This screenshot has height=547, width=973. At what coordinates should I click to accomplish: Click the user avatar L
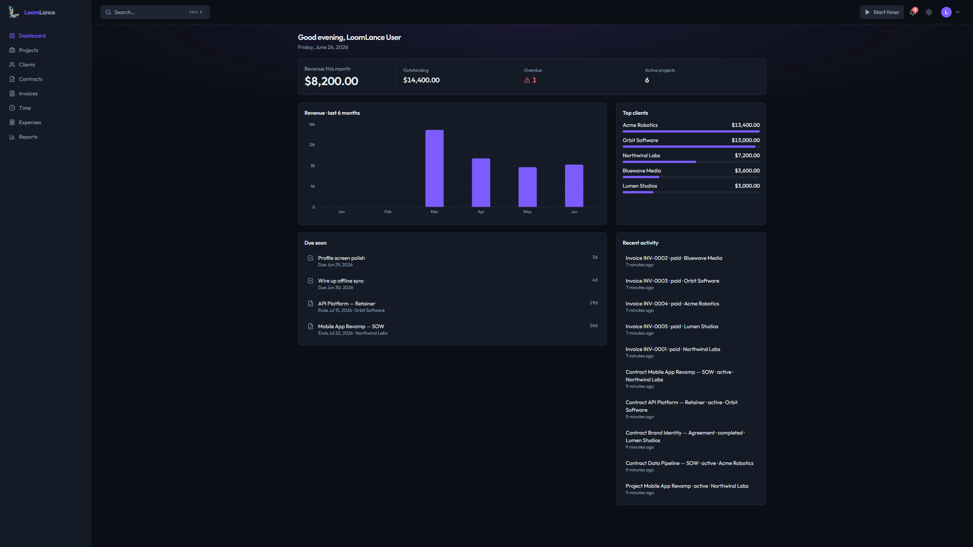pyautogui.click(x=946, y=12)
